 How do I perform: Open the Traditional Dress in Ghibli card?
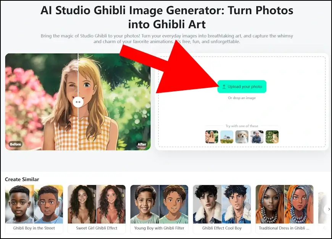(285, 209)
